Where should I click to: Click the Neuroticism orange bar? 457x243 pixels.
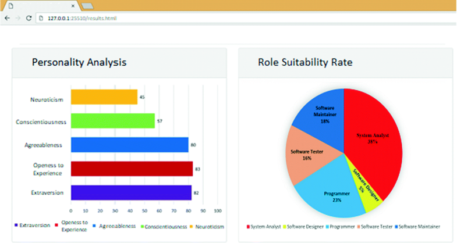point(104,97)
